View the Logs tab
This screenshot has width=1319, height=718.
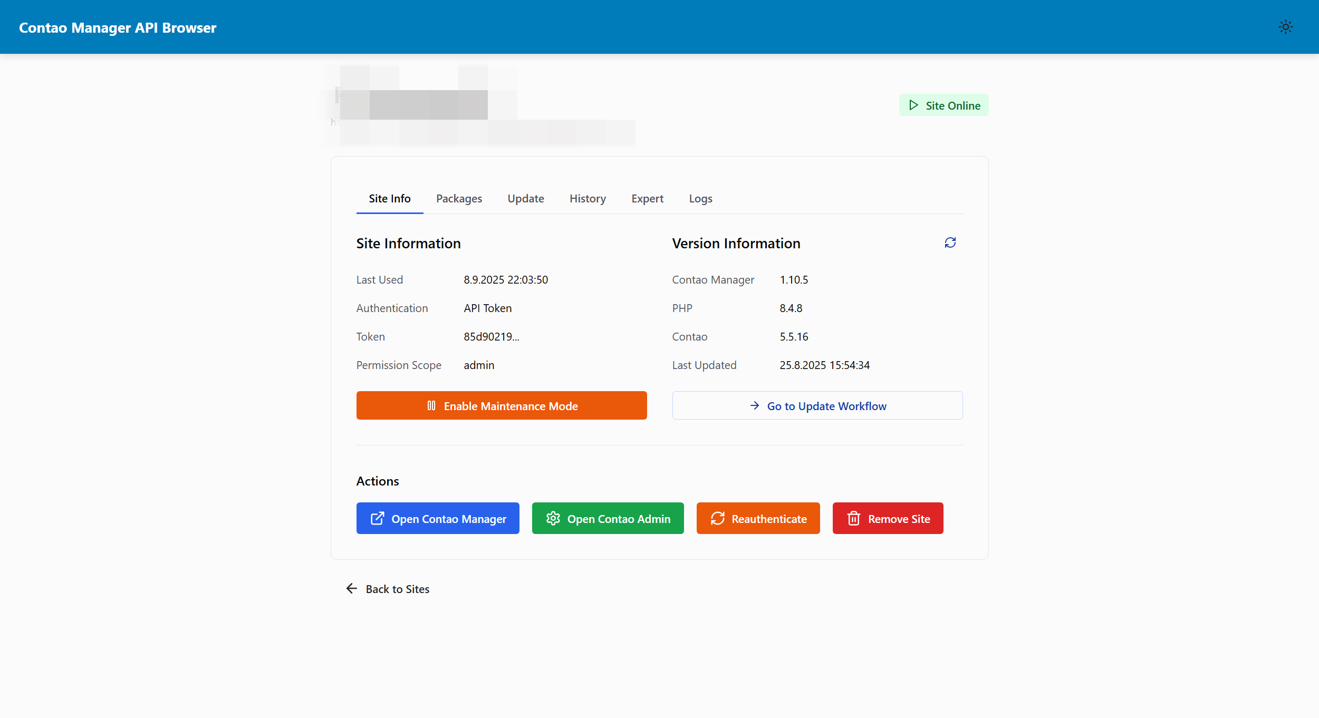point(700,199)
